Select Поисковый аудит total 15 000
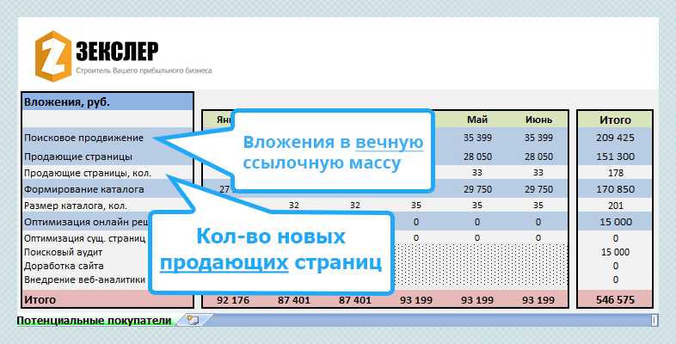Image resolution: width=676 pixels, height=344 pixels. click(x=615, y=252)
